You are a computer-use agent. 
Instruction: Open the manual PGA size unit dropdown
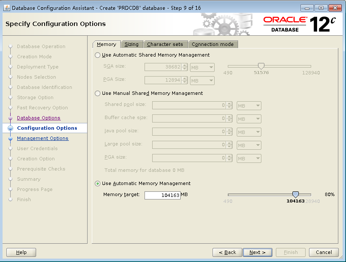tap(249, 159)
